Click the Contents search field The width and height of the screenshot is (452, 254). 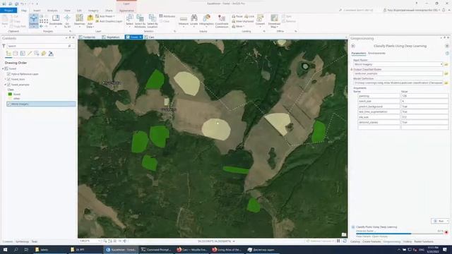(x=40, y=46)
